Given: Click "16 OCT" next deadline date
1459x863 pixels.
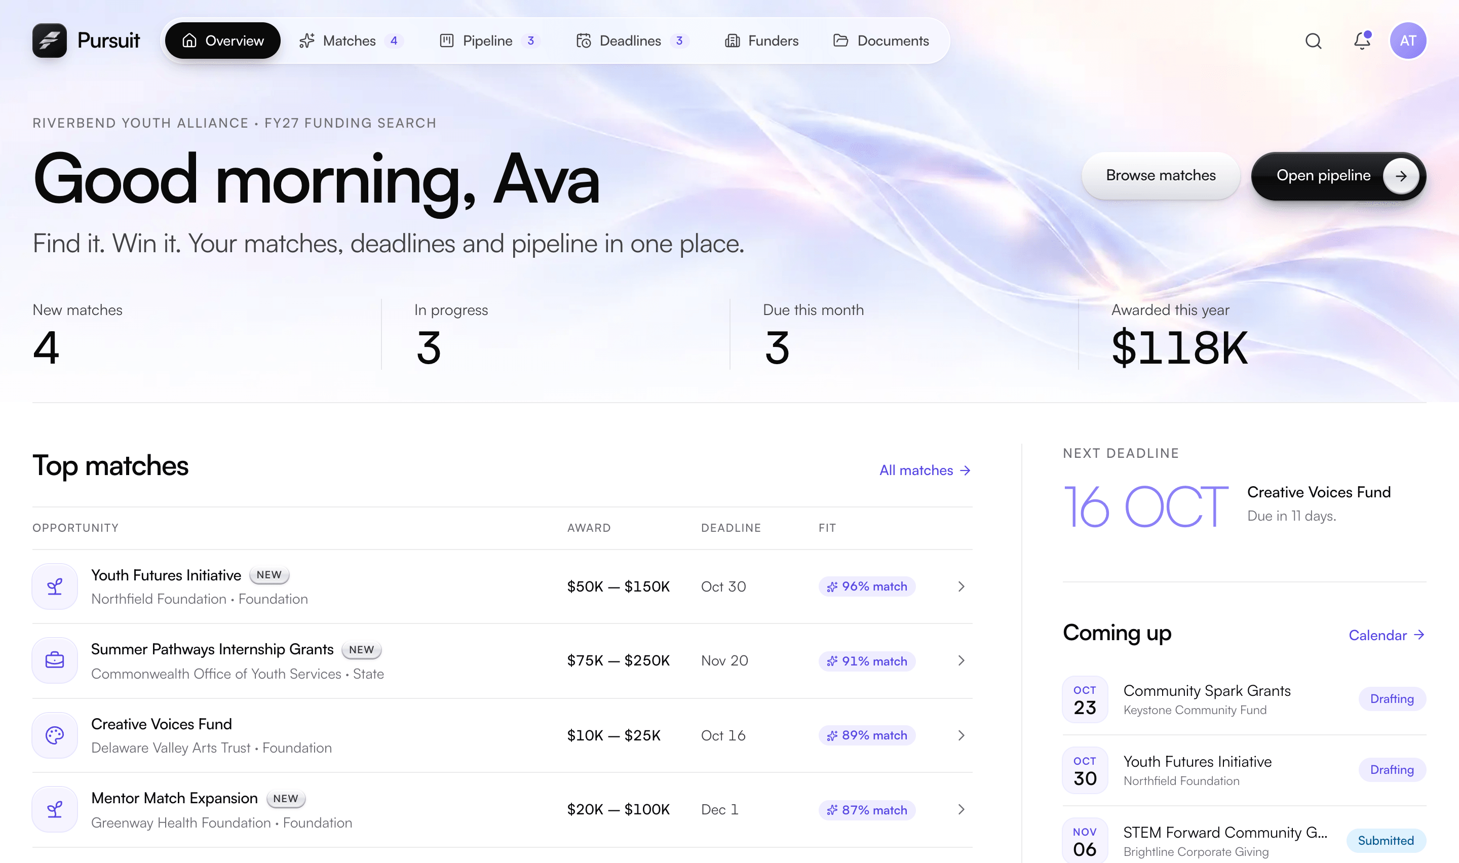Looking at the screenshot, I should click(x=1145, y=507).
